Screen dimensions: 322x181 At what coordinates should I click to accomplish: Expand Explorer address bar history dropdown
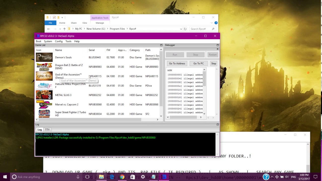coord(181,29)
